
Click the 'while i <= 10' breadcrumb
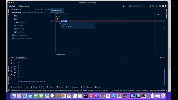[61, 54]
